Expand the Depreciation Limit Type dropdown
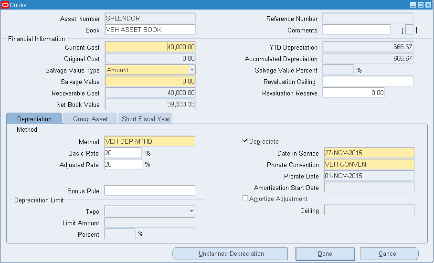 191,211
